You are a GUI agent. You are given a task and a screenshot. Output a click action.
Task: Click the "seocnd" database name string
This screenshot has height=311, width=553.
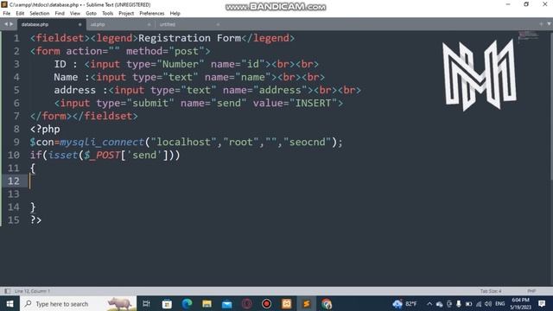(308, 142)
